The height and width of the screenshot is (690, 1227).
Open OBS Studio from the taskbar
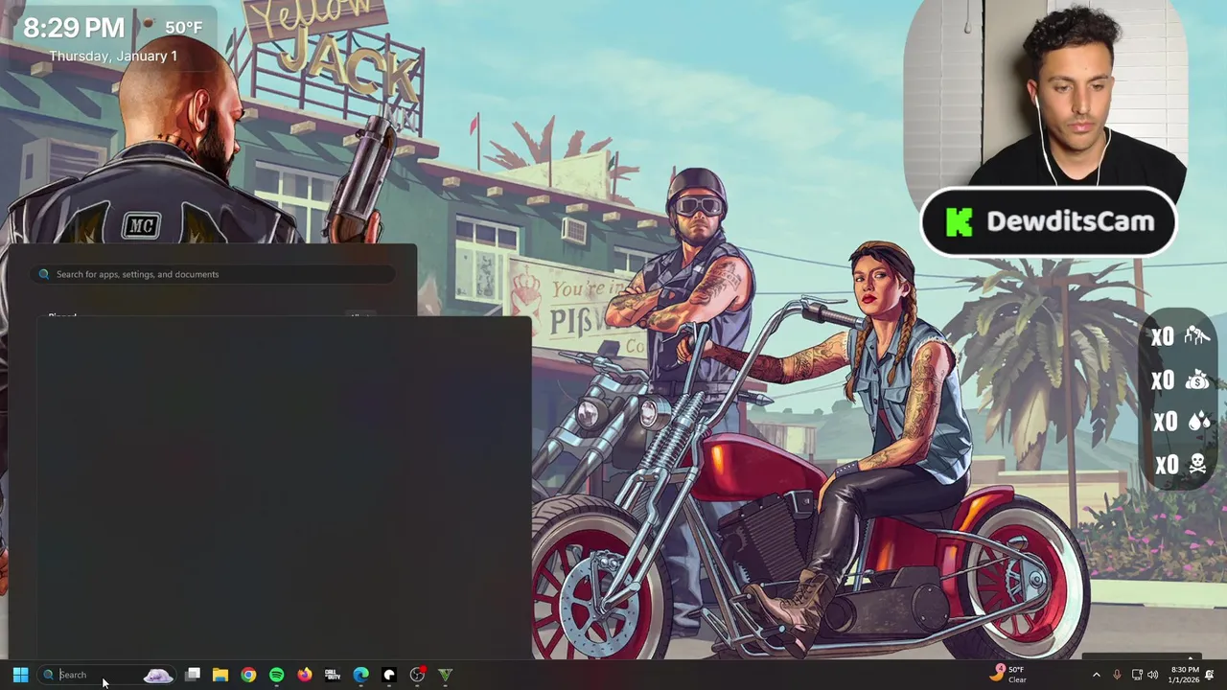coord(417,675)
